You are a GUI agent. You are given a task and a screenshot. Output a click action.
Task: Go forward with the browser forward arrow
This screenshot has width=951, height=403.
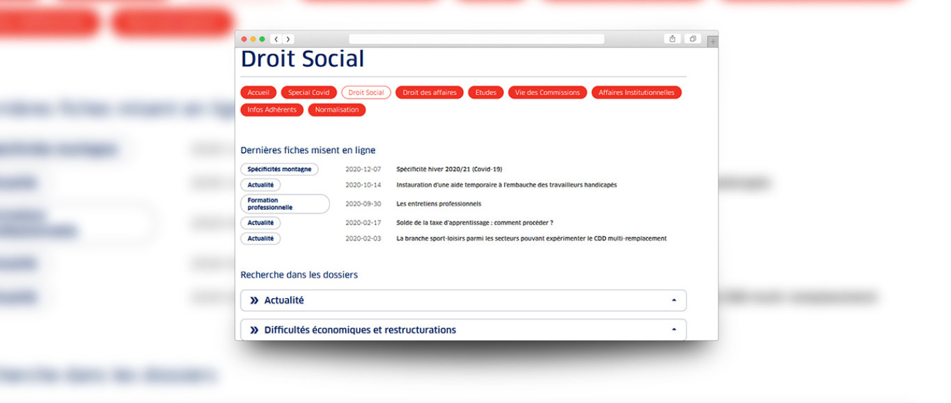click(288, 39)
